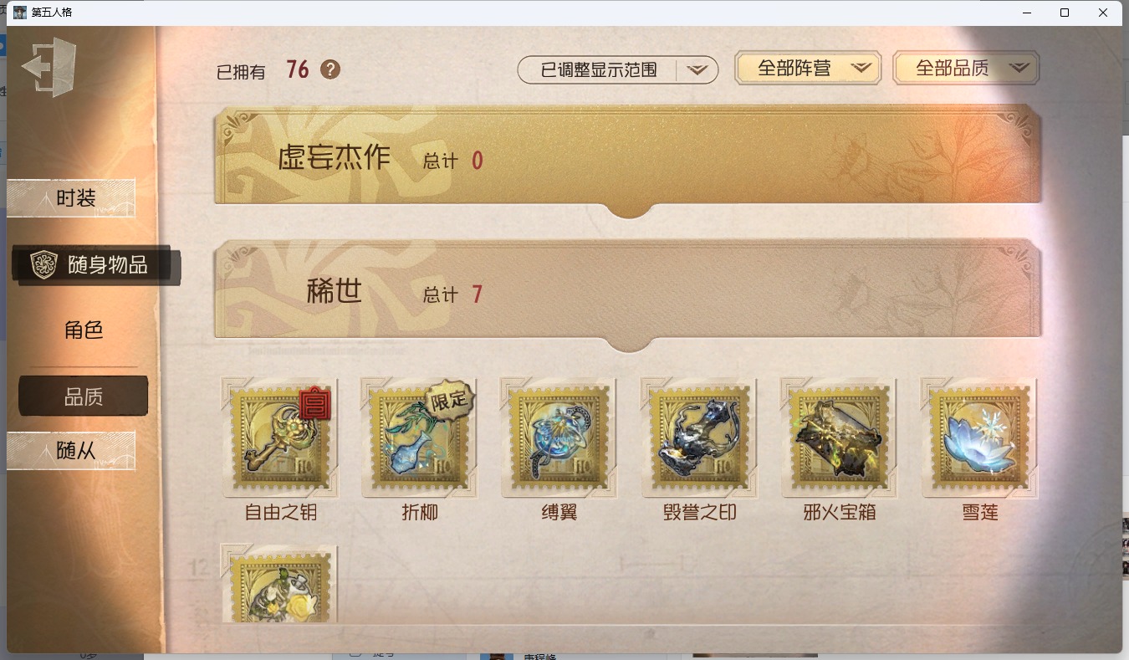Open the question mark help icon
Screen dimensions: 1129x660
330,69
